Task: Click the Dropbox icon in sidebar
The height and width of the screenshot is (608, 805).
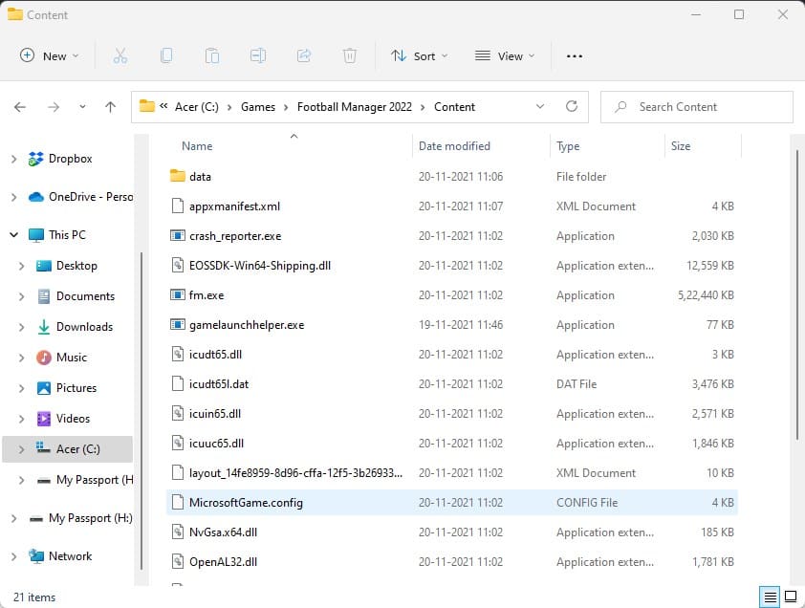Action: pos(36,159)
